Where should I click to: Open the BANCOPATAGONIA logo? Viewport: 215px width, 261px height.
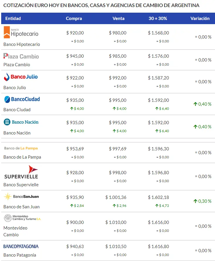(21, 246)
